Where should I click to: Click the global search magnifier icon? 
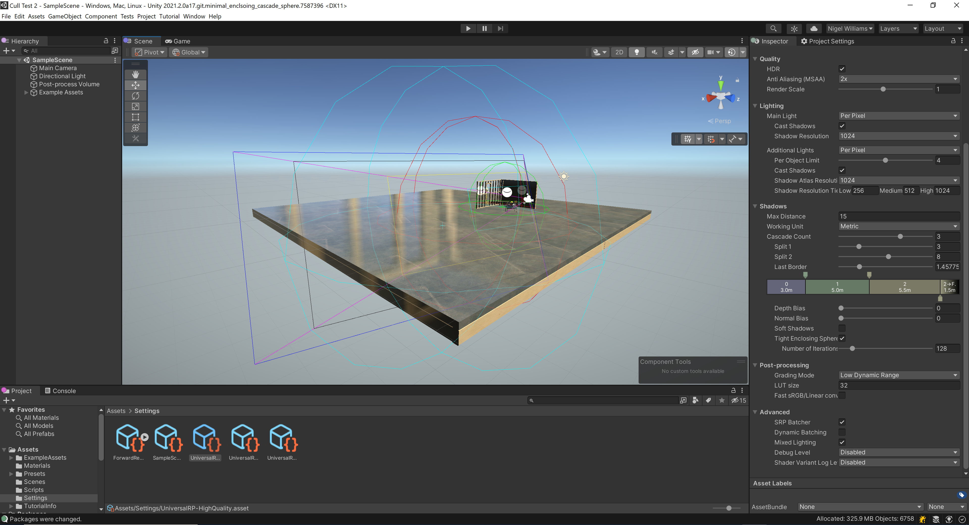coord(773,29)
